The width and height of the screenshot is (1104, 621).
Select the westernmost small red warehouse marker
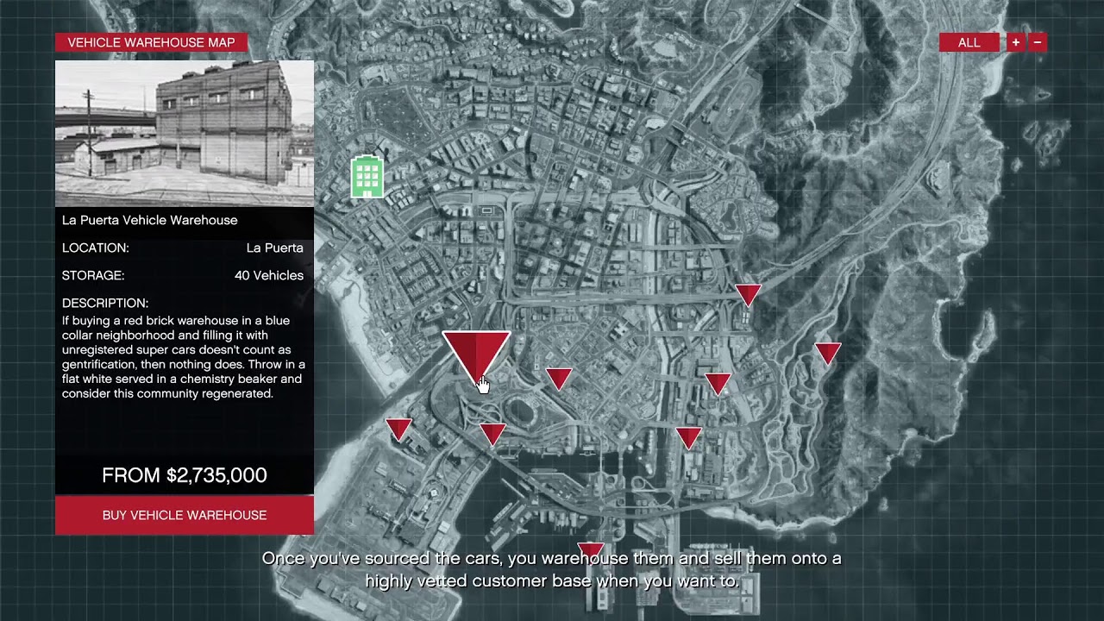coord(398,429)
